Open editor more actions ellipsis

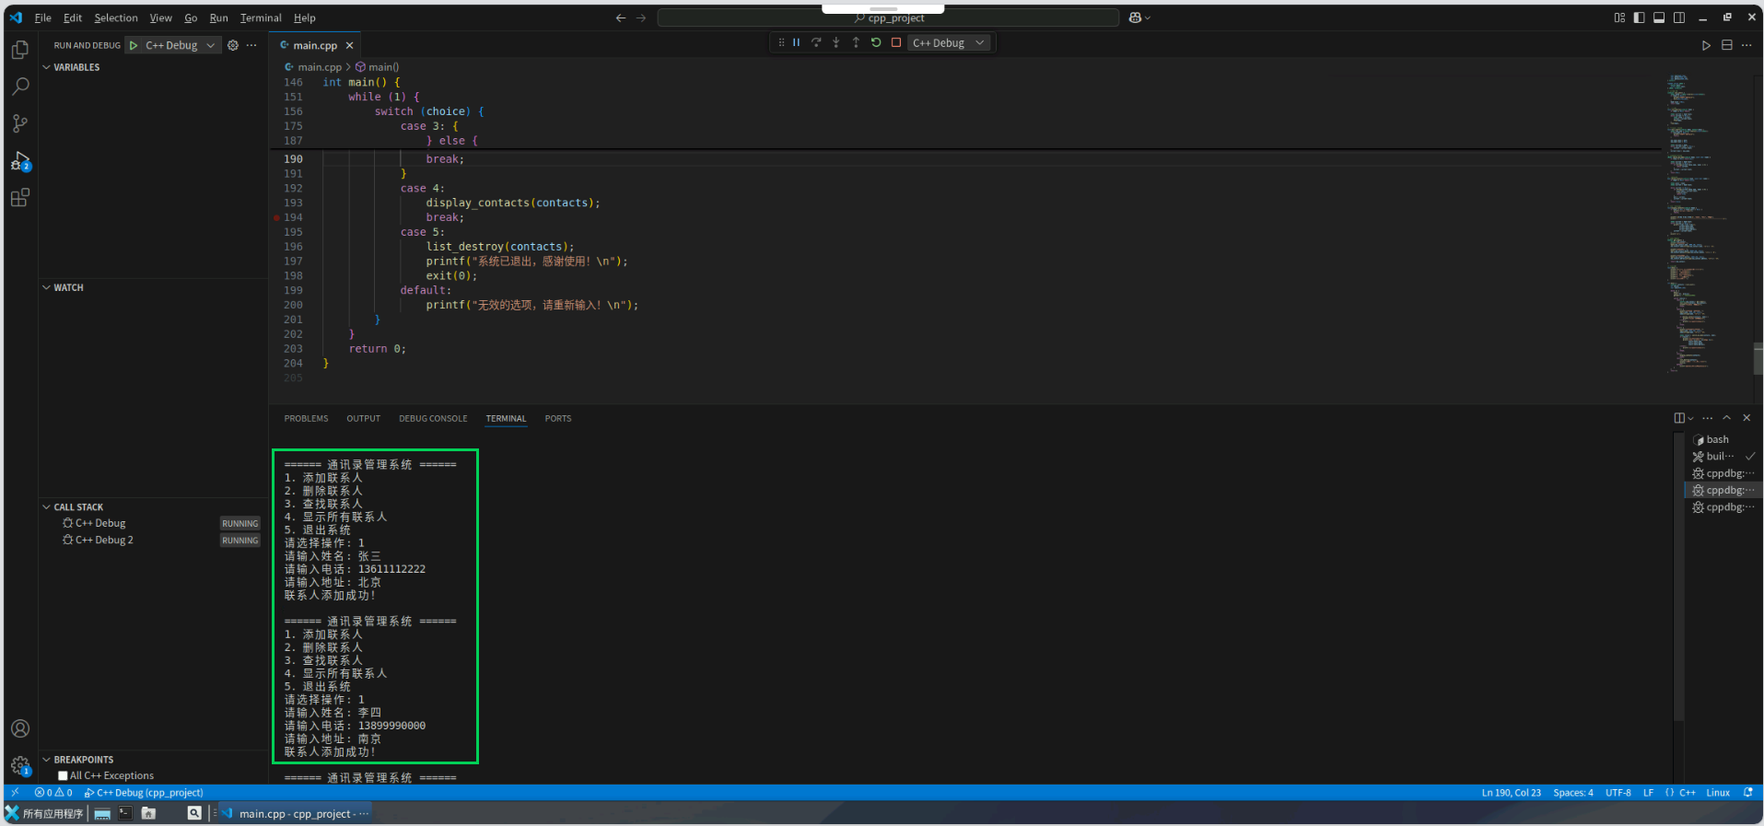tap(1746, 45)
